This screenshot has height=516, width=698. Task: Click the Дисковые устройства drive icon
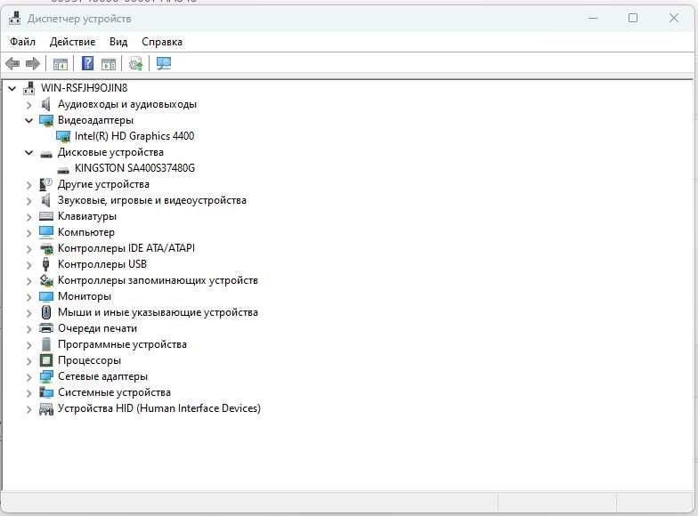tap(46, 154)
